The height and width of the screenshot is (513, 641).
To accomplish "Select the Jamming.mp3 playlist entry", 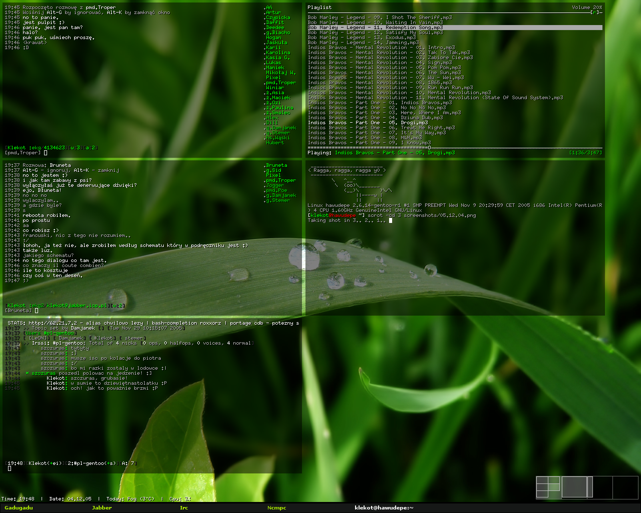I will click(363, 43).
